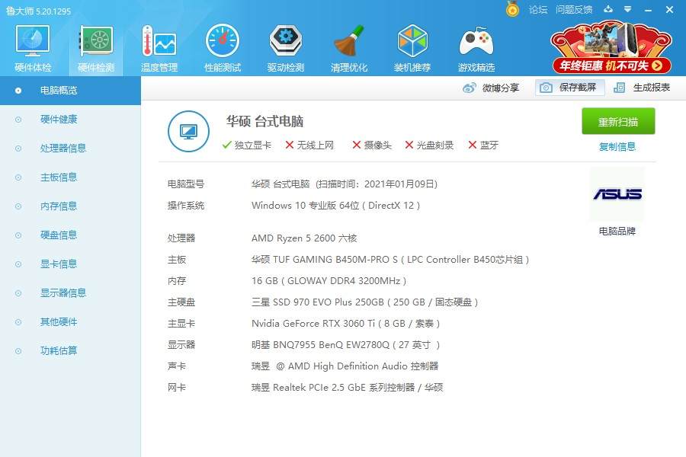Click the 保存截屏 camera icon
686x457 pixels.
[x=546, y=88]
